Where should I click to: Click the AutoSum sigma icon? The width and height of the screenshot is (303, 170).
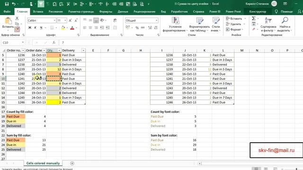[x=254, y=18]
